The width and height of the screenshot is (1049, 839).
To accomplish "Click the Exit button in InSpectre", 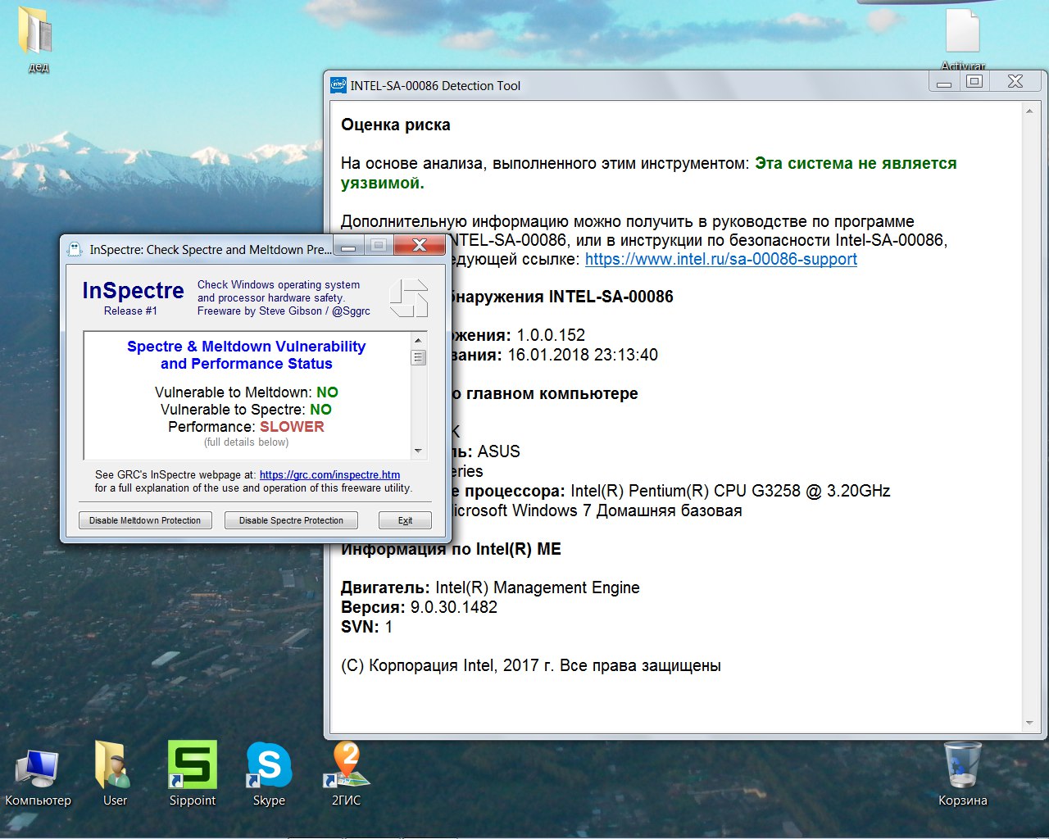I will click(x=405, y=520).
